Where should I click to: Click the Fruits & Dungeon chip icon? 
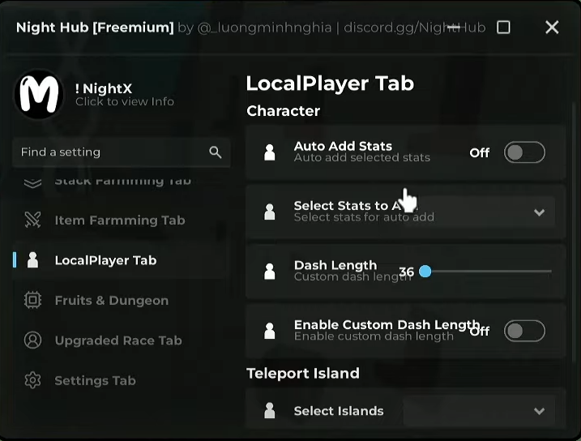coord(32,301)
